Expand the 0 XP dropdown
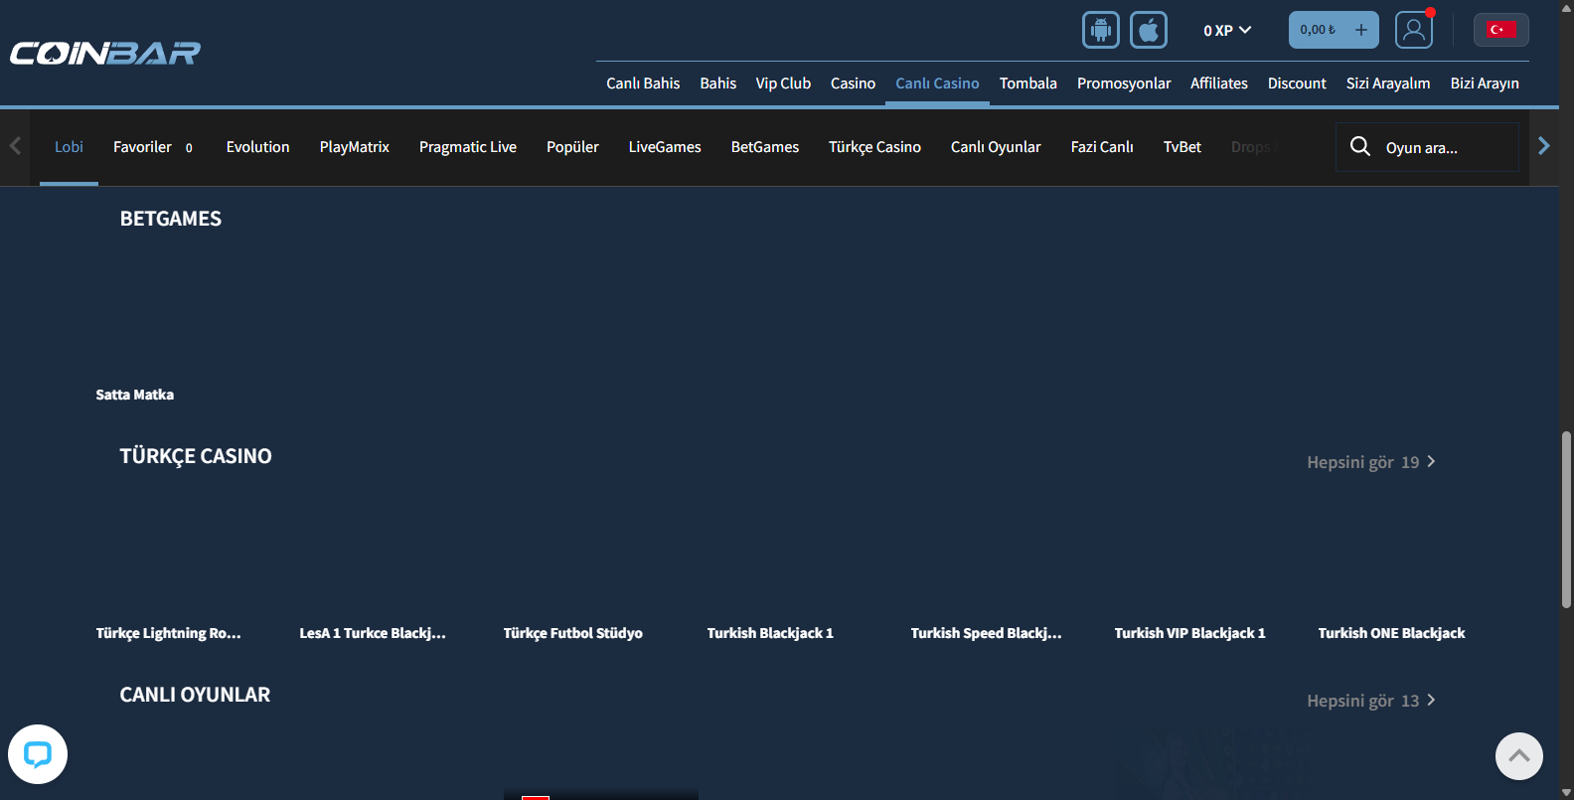The width and height of the screenshot is (1574, 800). 1226,31
